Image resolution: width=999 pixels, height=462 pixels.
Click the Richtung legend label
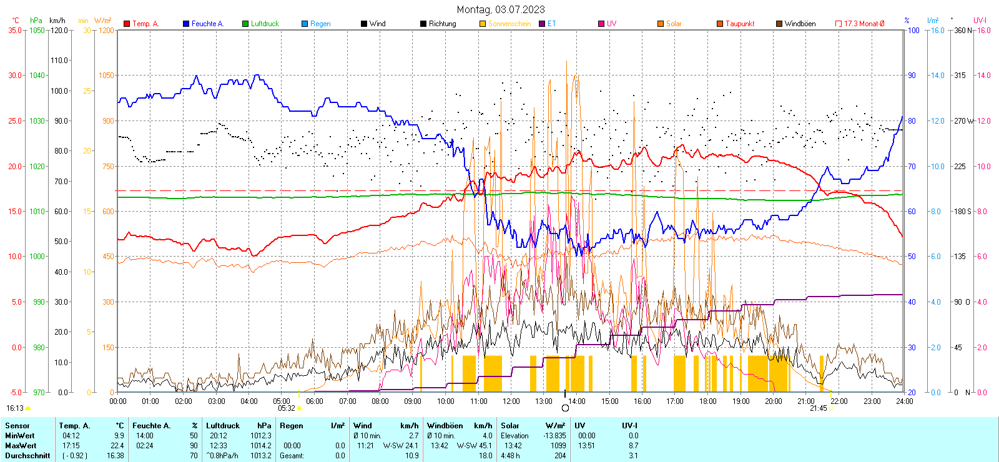tap(442, 24)
